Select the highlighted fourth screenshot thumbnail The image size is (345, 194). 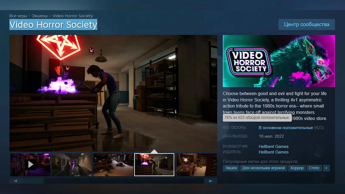coord(154,165)
